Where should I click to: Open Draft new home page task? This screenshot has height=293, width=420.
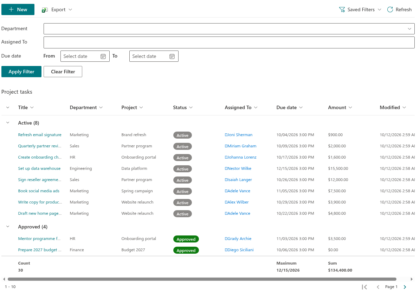(x=40, y=213)
